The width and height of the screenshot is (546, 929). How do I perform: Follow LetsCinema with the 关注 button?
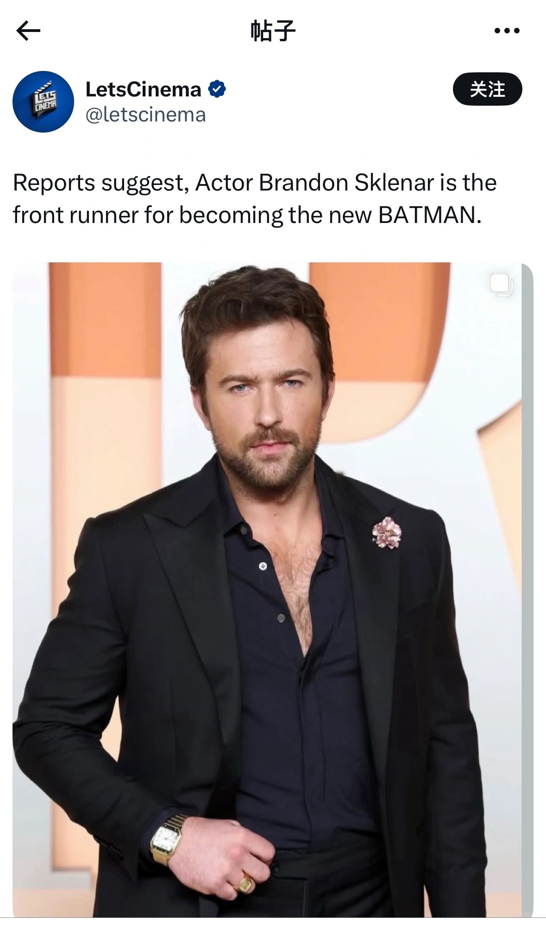pos(487,89)
